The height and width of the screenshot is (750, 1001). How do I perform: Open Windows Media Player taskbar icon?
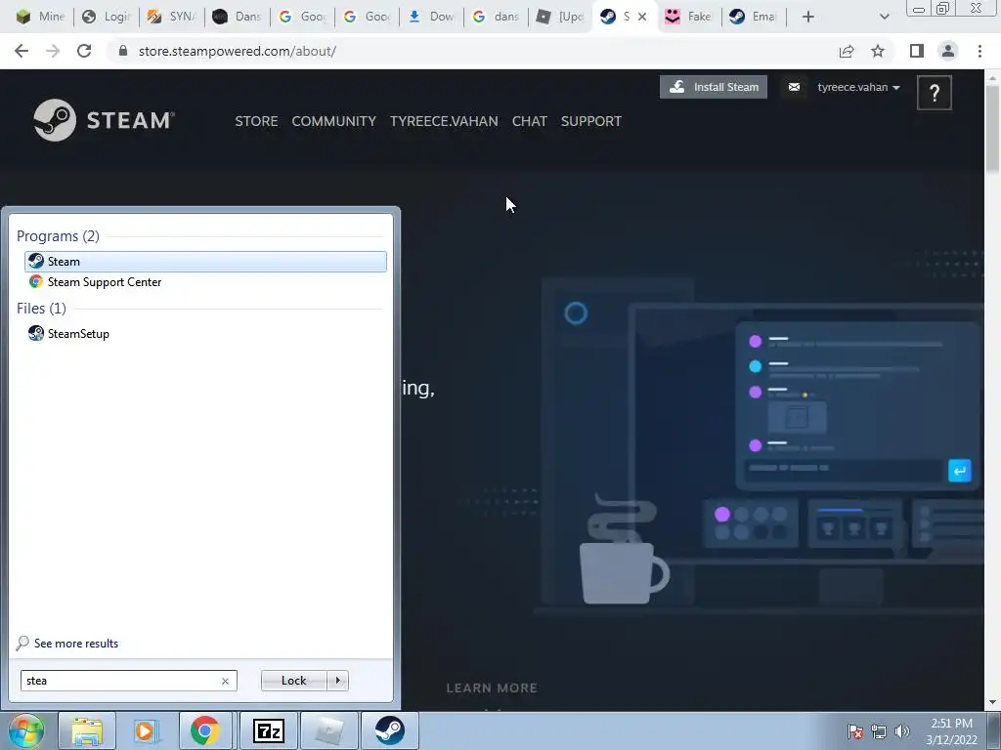coord(147,730)
